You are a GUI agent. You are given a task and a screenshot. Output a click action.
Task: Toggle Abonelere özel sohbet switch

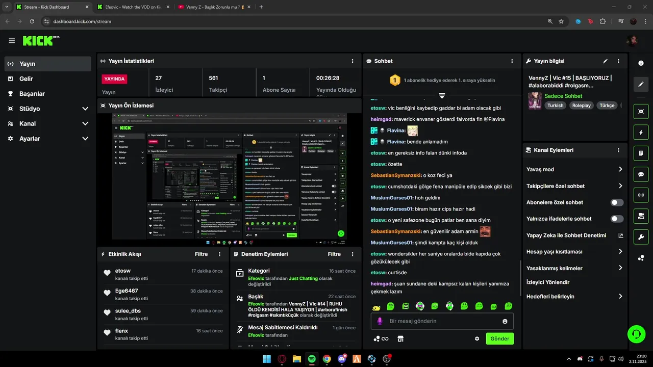pyautogui.click(x=617, y=202)
